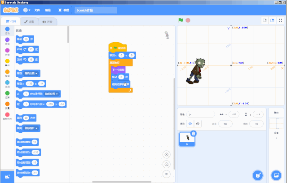Viewport: 287px width, 183px height.
Task: Click the when flag clicked hat block
Action: click(117, 47)
